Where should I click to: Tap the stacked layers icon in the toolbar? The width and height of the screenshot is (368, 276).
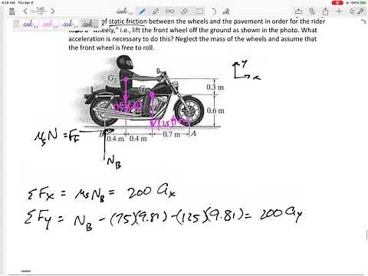[x=312, y=11]
